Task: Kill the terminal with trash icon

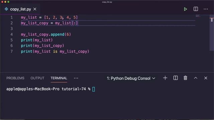Action: (185, 78)
